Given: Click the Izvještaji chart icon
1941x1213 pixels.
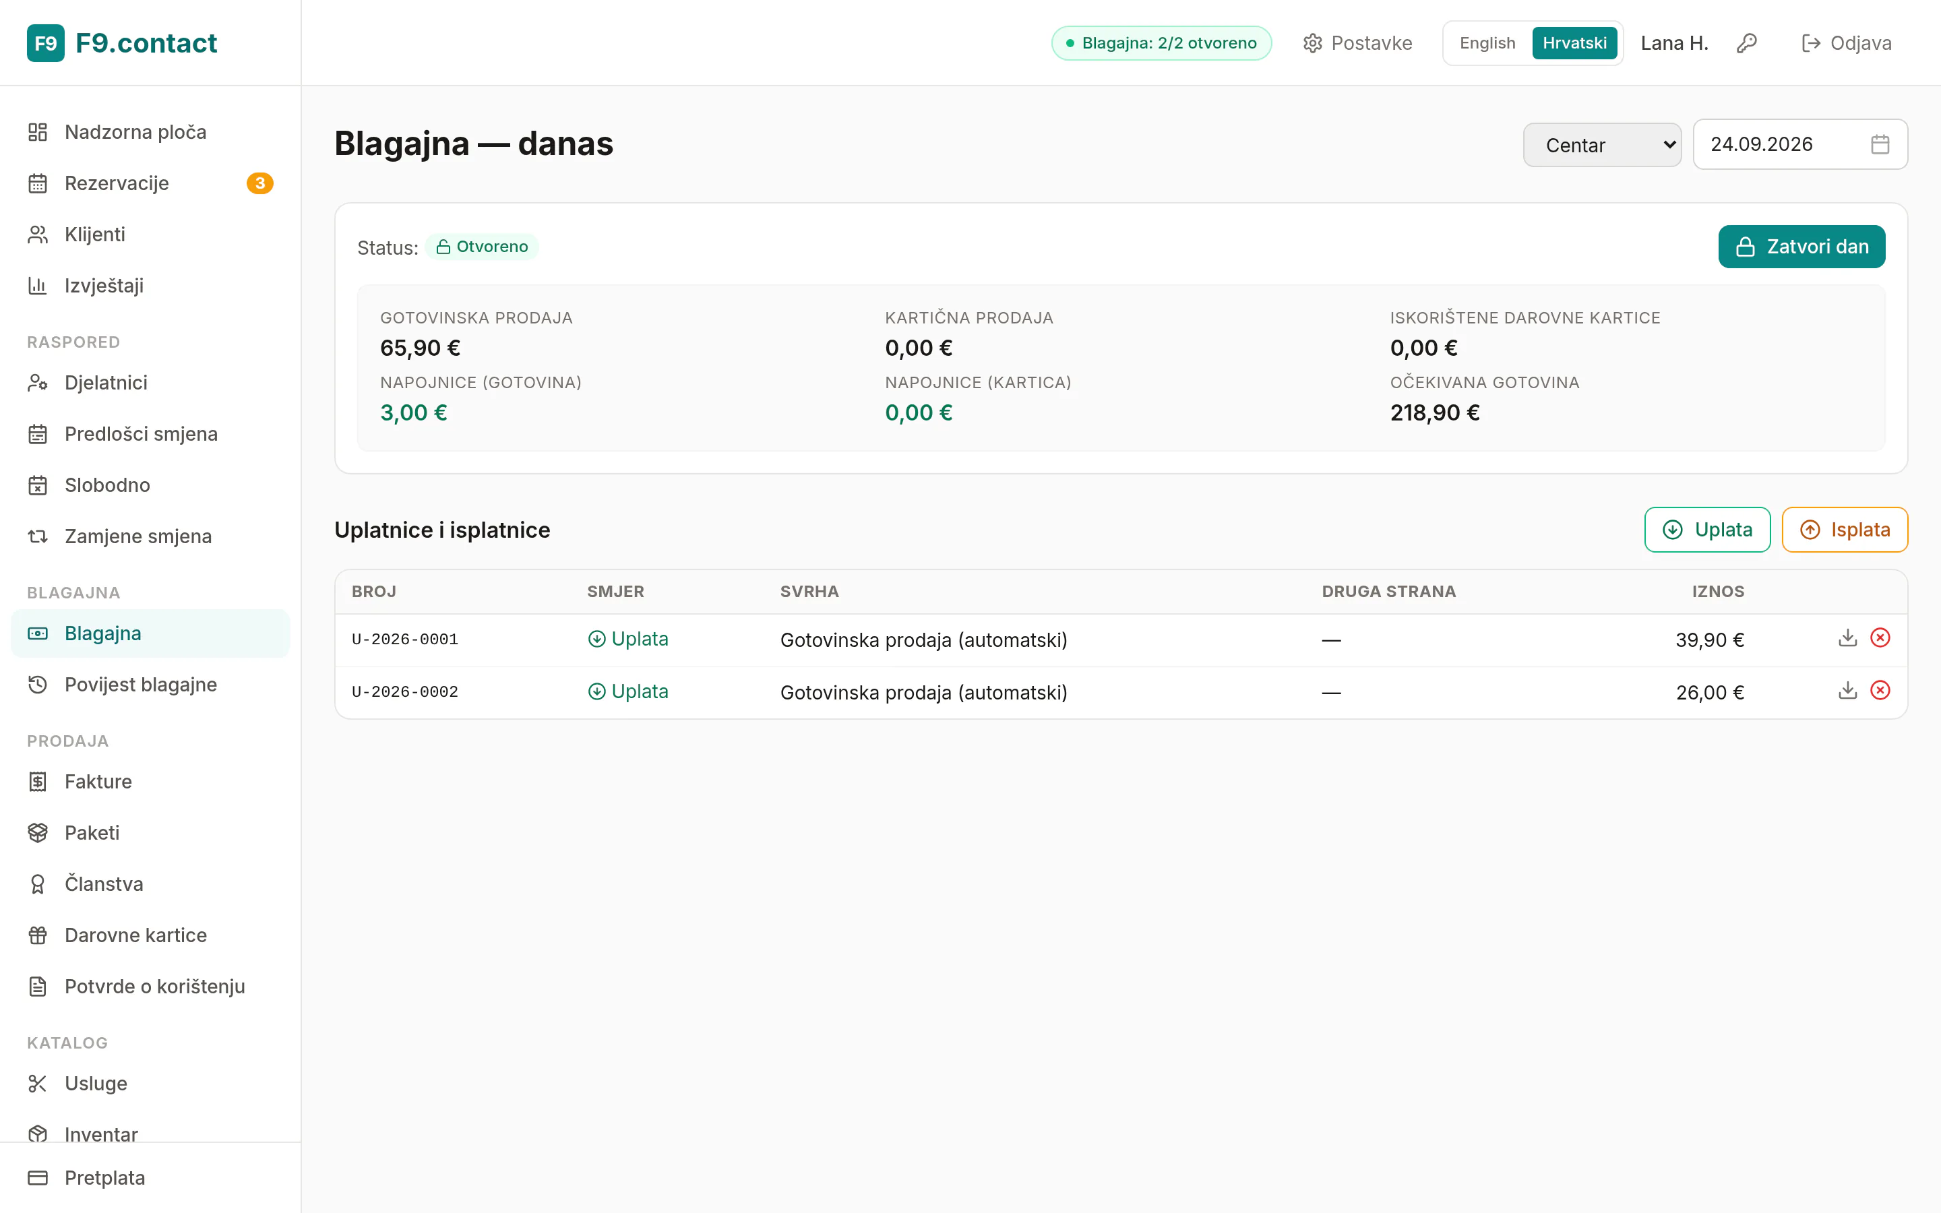Looking at the screenshot, I should click(38, 286).
